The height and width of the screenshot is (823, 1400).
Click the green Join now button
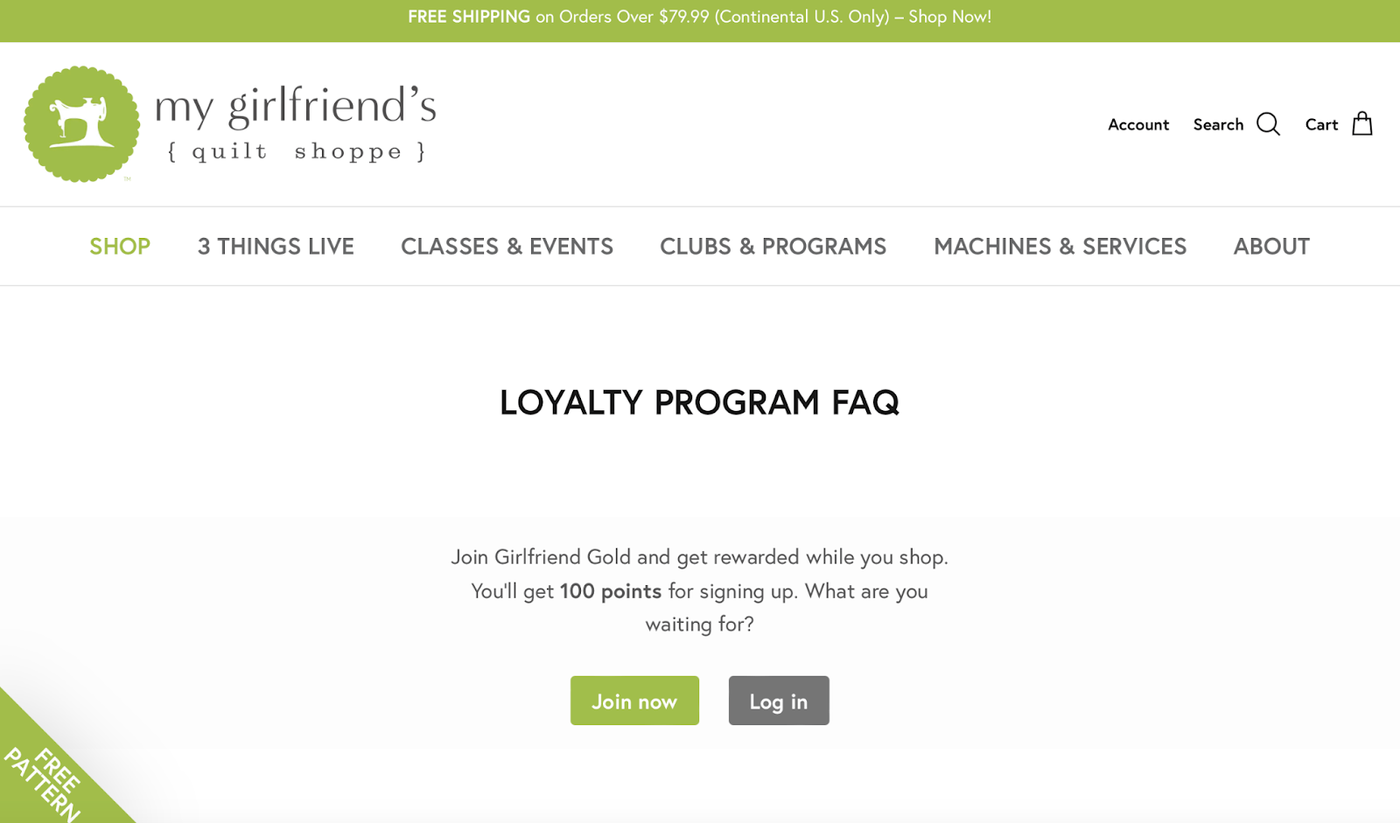634,701
